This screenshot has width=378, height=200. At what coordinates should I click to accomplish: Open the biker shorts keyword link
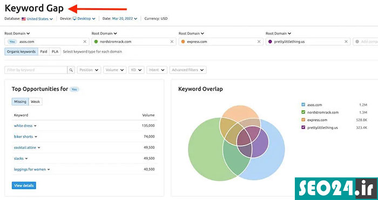pyautogui.click(x=23, y=137)
